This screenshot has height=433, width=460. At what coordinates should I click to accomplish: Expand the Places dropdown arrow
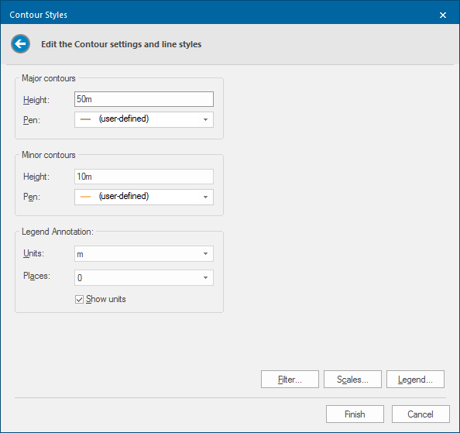[x=206, y=277]
